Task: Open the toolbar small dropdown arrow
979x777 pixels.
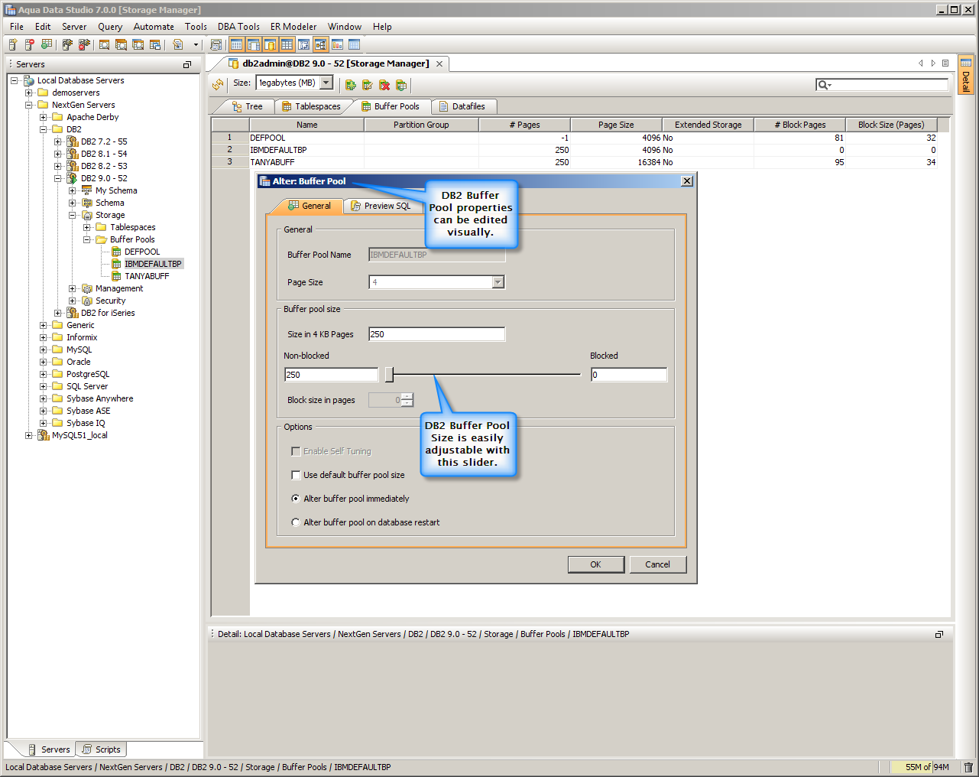Action: point(196,44)
